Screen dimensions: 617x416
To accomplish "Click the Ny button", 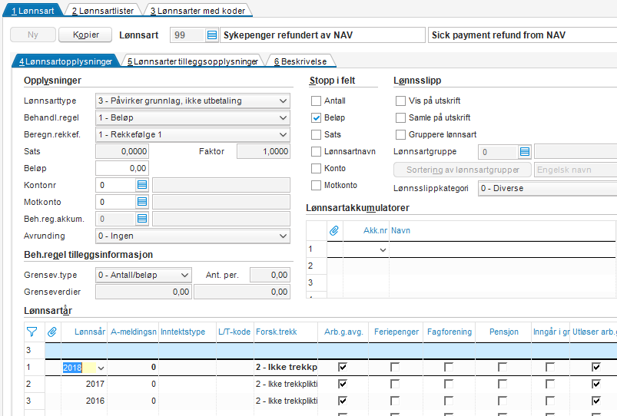I will click(x=33, y=35).
